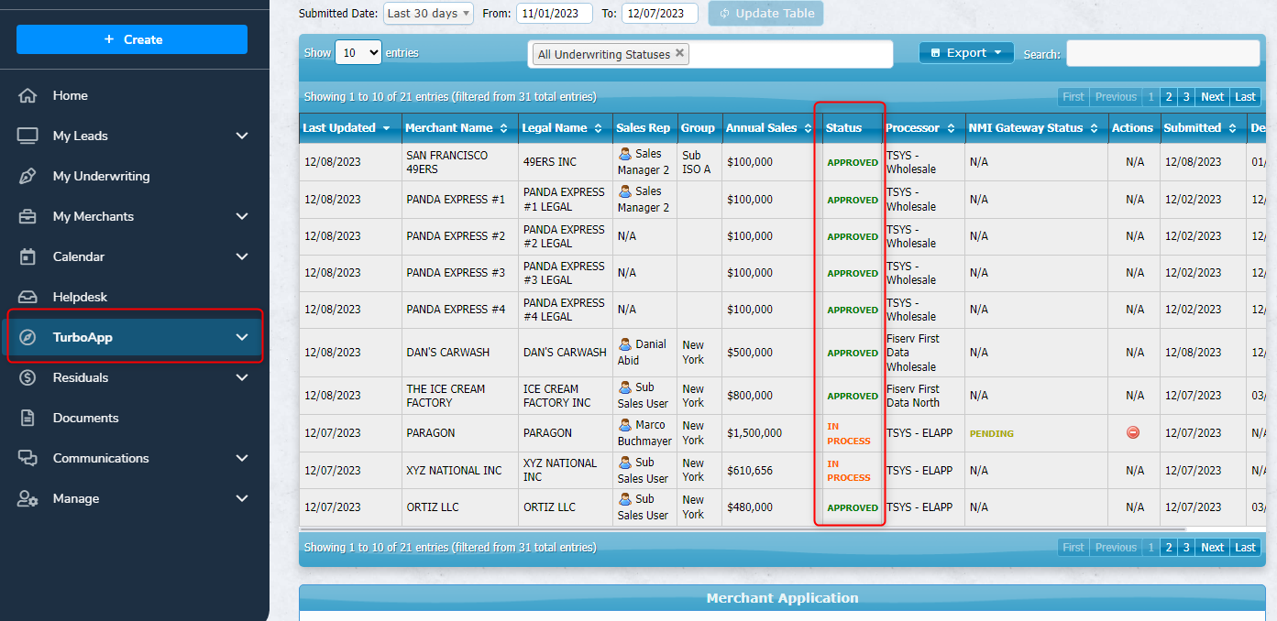1277x621 pixels.
Task: Click the To date field
Action: point(659,13)
